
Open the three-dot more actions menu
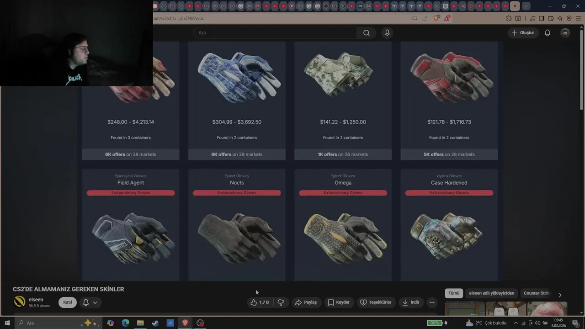click(x=432, y=302)
